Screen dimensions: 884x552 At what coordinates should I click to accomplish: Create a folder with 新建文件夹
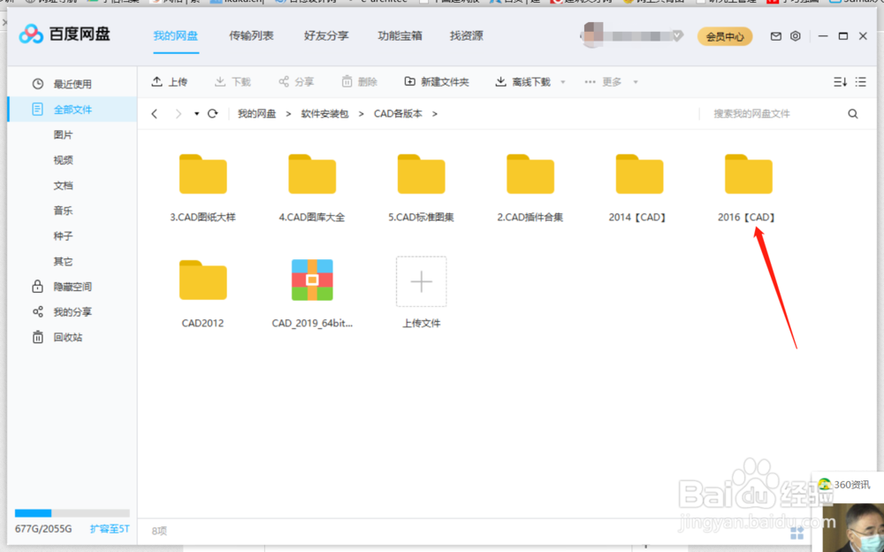(437, 82)
